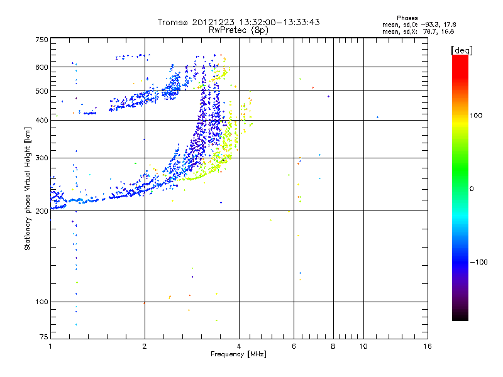The width and height of the screenshot is (503, 377).
Task: Click the colorbar tick label '0'
Action: click(472, 189)
